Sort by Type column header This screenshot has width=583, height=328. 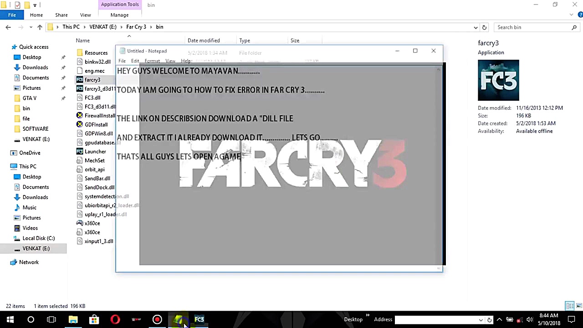coord(245,41)
